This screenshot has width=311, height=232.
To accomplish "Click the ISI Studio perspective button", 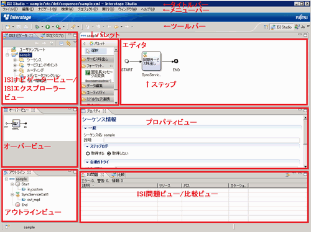I will coord(281,27).
